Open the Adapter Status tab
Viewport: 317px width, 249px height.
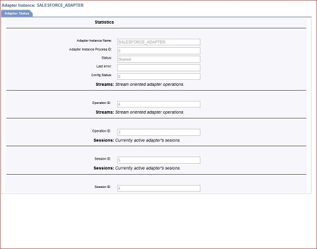point(16,13)
